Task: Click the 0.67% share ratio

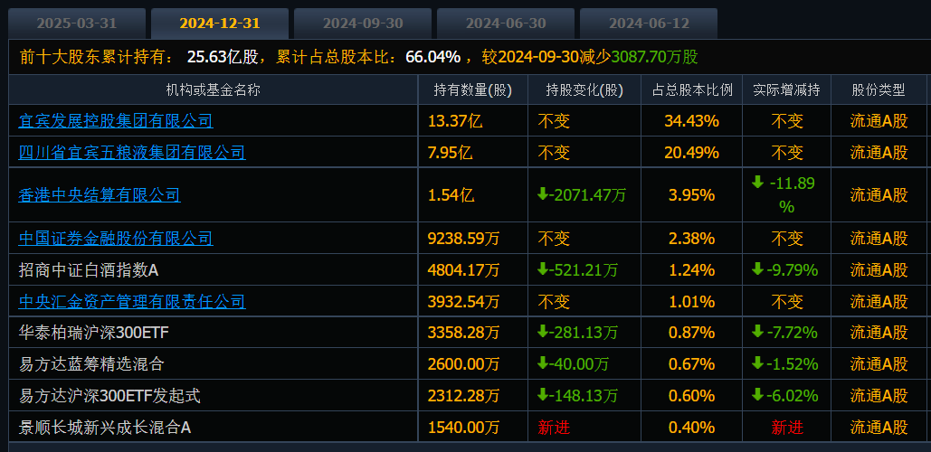Action: (x=692, y=364)
